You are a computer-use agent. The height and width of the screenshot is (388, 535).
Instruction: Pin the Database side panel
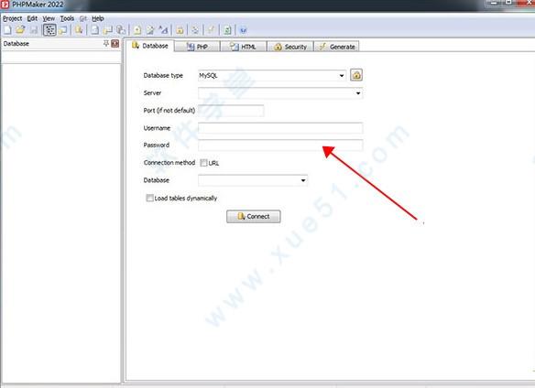(106, 43)
